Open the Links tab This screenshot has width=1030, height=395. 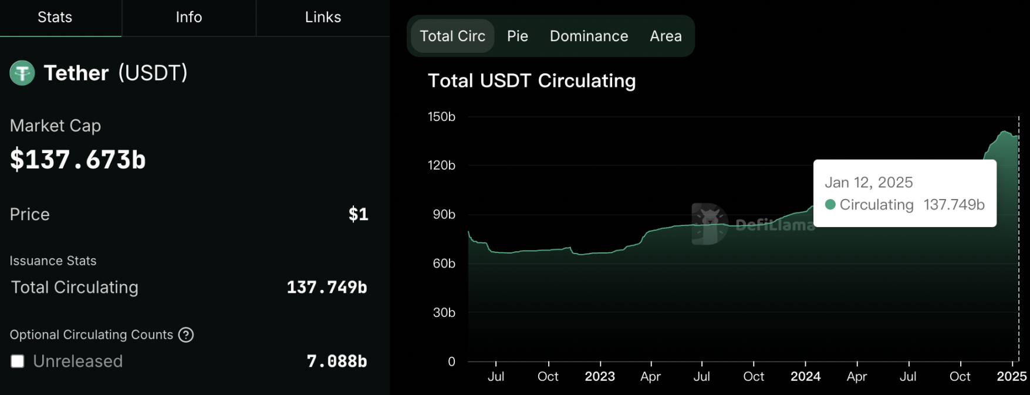pyautogui.click(x=322, y=17)
